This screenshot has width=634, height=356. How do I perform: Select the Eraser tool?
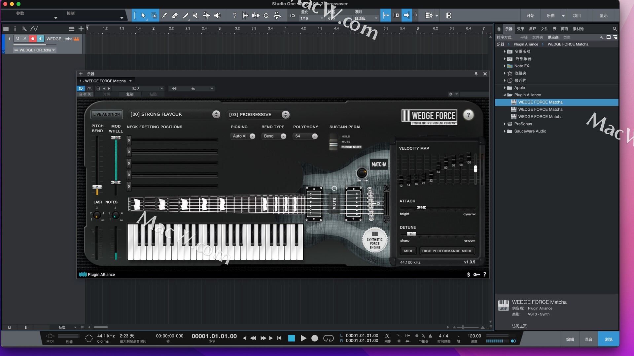[x=175, y=15]
